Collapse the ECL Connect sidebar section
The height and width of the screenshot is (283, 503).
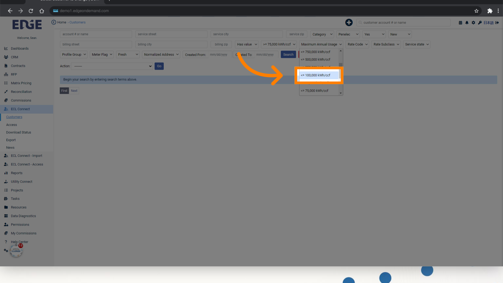(x=26, y=109)
